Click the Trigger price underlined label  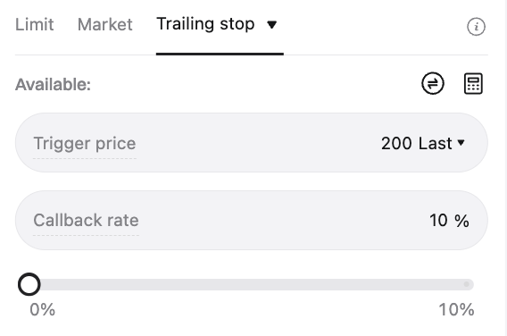pyautogui.click(x=85, y=143)
